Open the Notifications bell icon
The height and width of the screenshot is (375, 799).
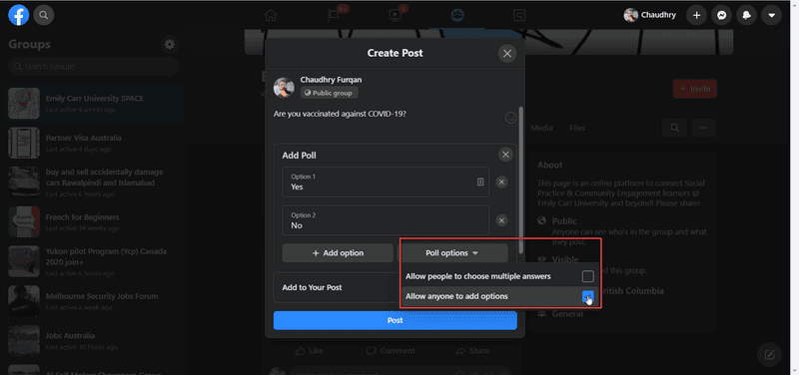point(746,15)
